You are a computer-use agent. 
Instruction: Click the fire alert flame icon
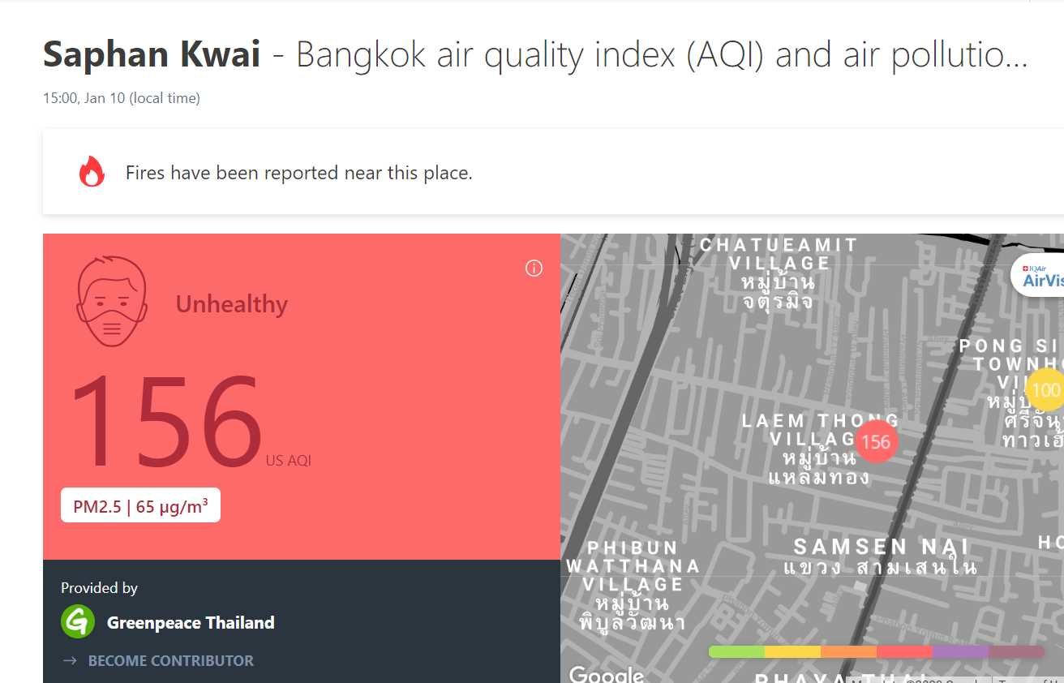tap(92, 172)
